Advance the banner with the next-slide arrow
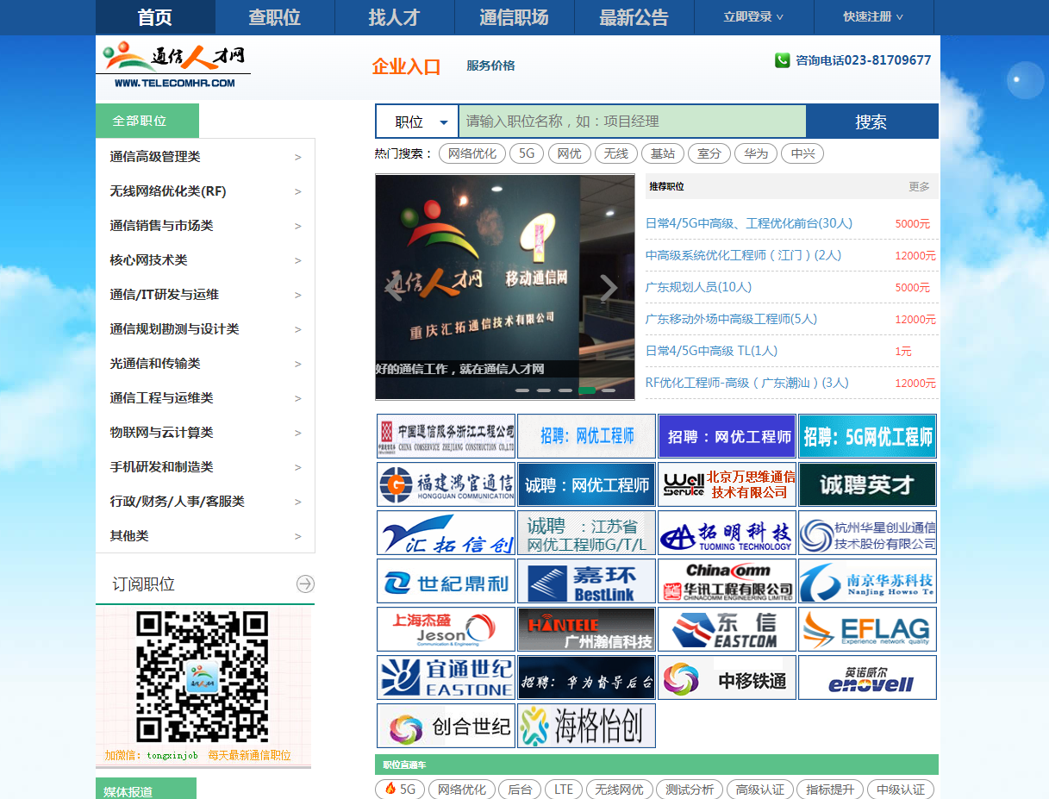Image resolution: width=1049 pixels, height=799 pixels. 609,289
